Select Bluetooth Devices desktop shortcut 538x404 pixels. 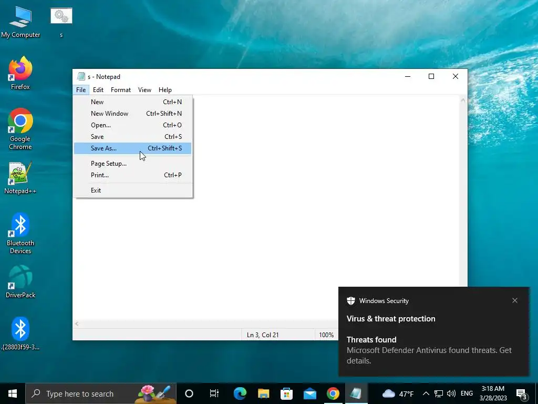20,234
